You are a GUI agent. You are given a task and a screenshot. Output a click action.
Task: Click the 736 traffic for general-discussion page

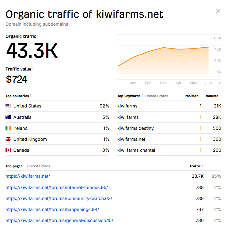tap(200, 220)
